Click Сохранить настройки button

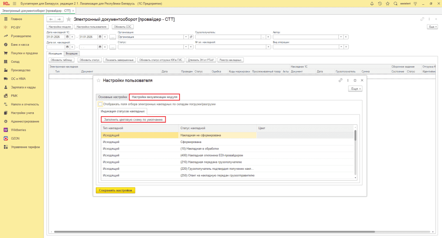tap(115, 190)
